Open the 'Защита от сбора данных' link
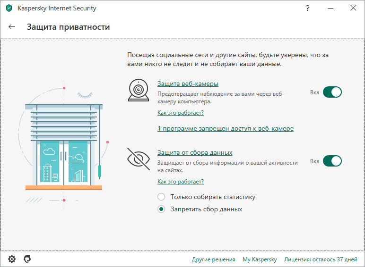The height and width of the screenshot is (267, 365). pyautogui.click(x=195, y=152)
